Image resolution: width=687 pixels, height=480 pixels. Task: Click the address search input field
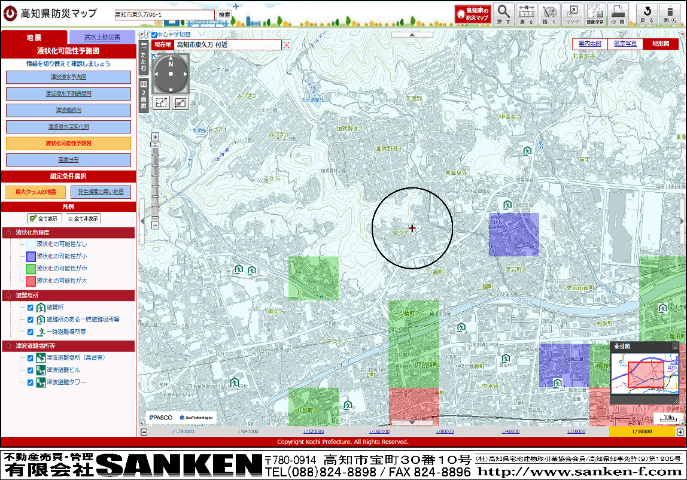pos(165,14)
